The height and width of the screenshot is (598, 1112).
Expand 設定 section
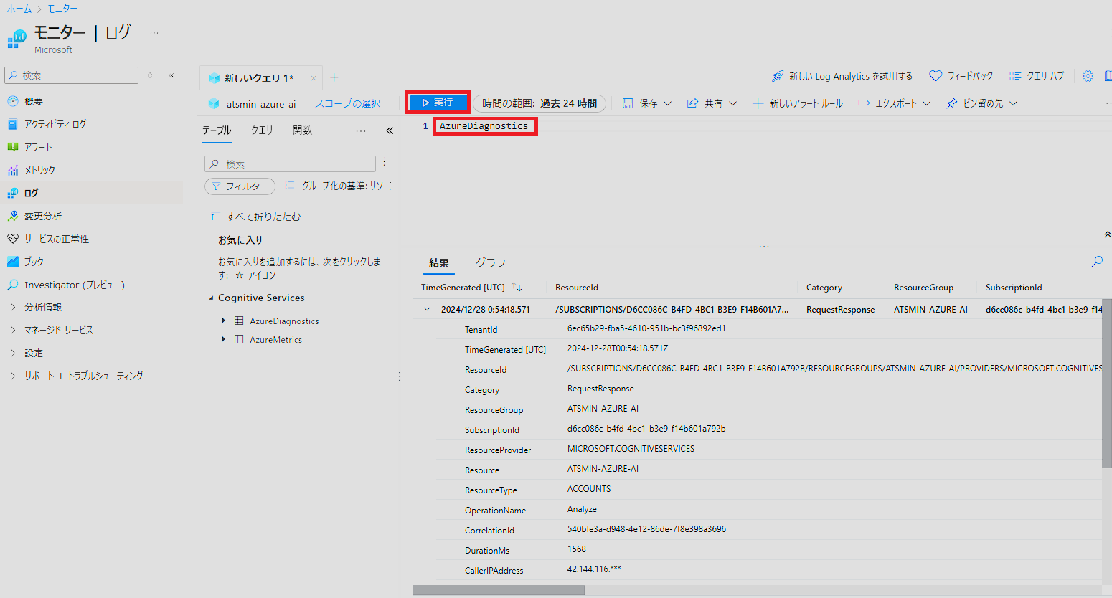[x=33, y=353]
